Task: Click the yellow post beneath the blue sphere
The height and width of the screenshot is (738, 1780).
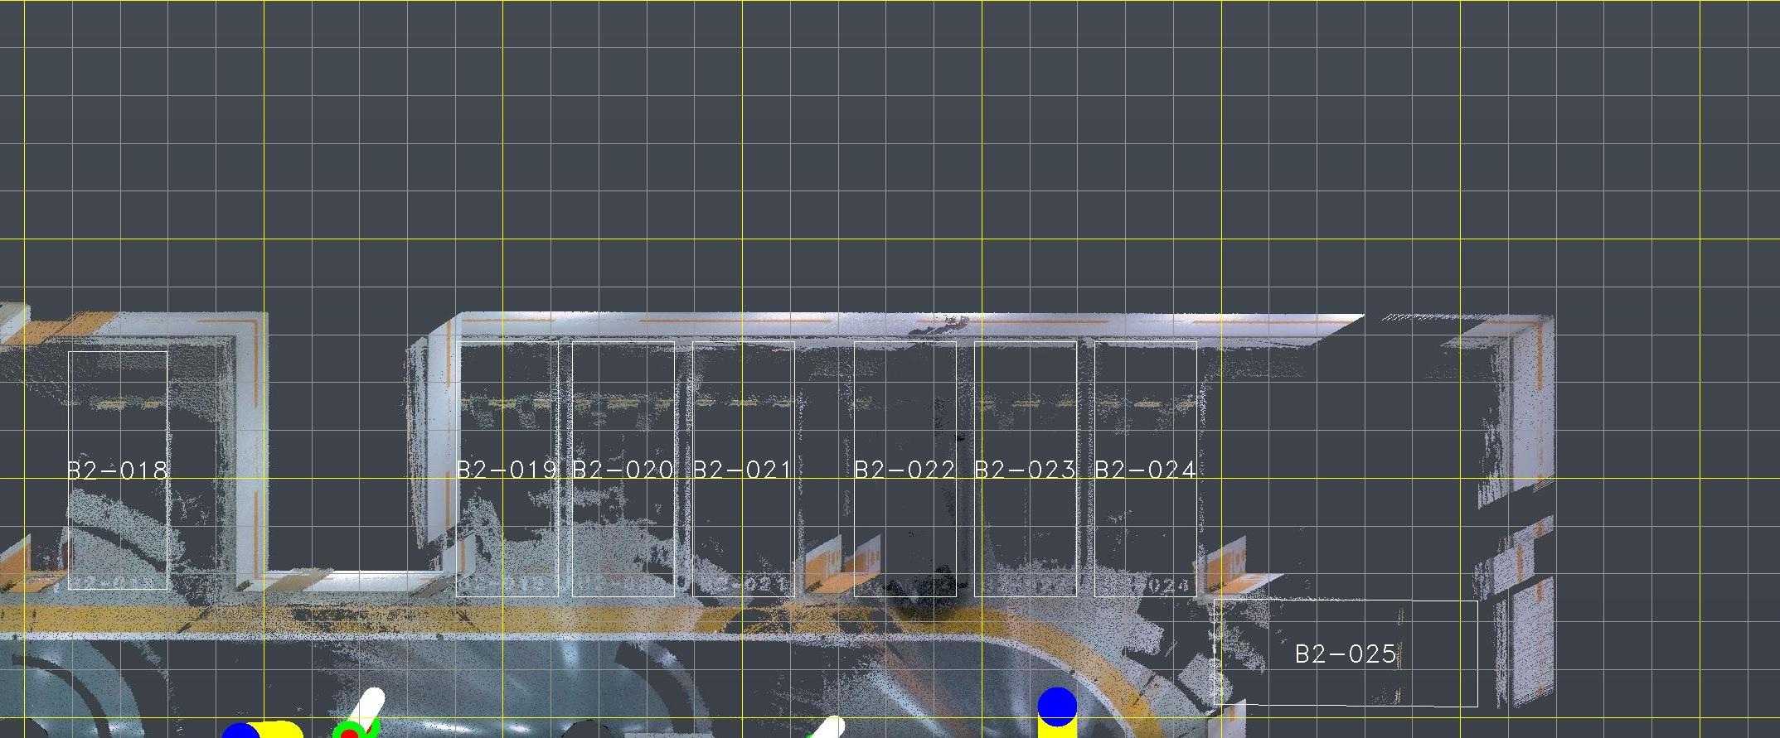Action: [x=1056, y=729]
